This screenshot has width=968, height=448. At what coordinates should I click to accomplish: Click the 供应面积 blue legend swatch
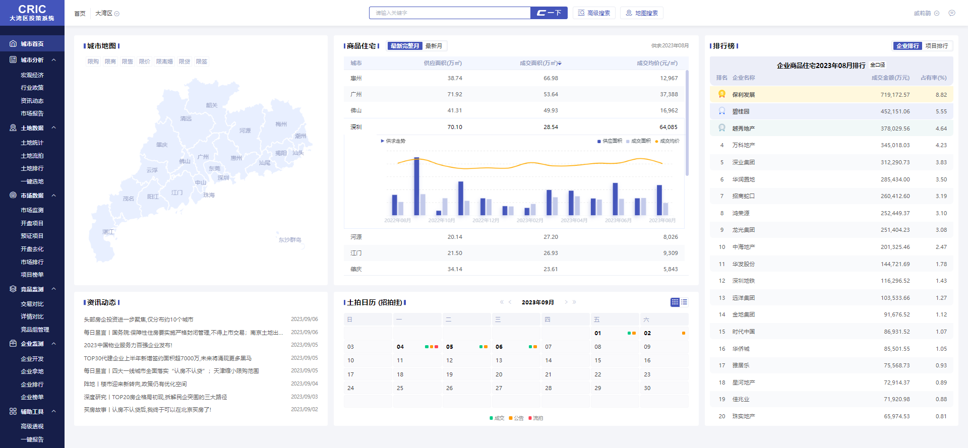click(599, 141)
